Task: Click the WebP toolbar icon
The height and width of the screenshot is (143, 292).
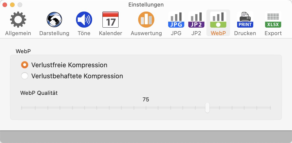Action: (x=218, y=20)
